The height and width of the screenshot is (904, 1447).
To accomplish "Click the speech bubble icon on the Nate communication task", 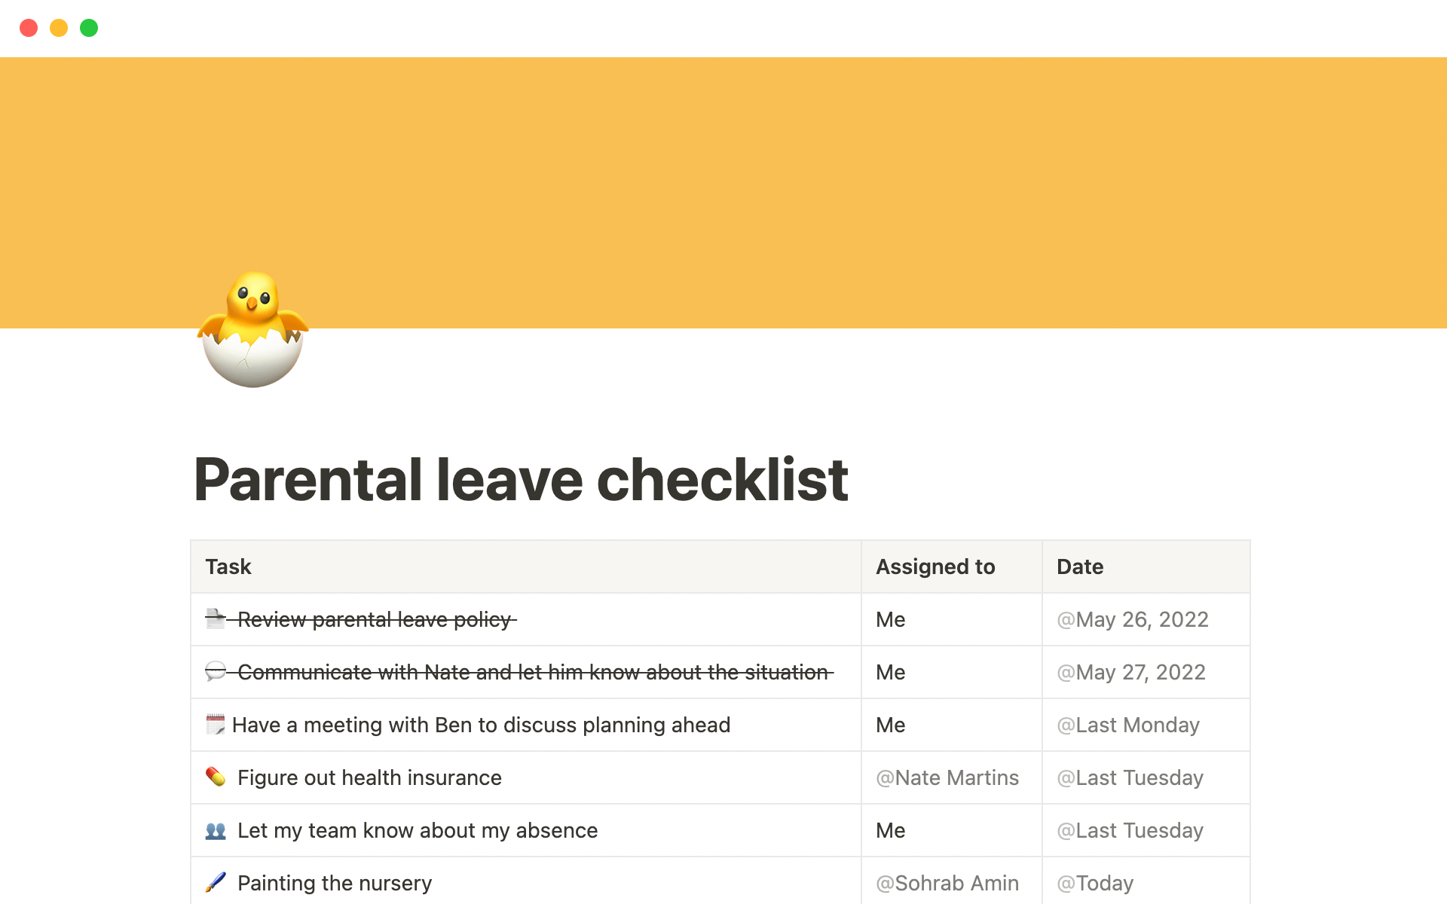I will pyautogui.click(x=215, y=672).
